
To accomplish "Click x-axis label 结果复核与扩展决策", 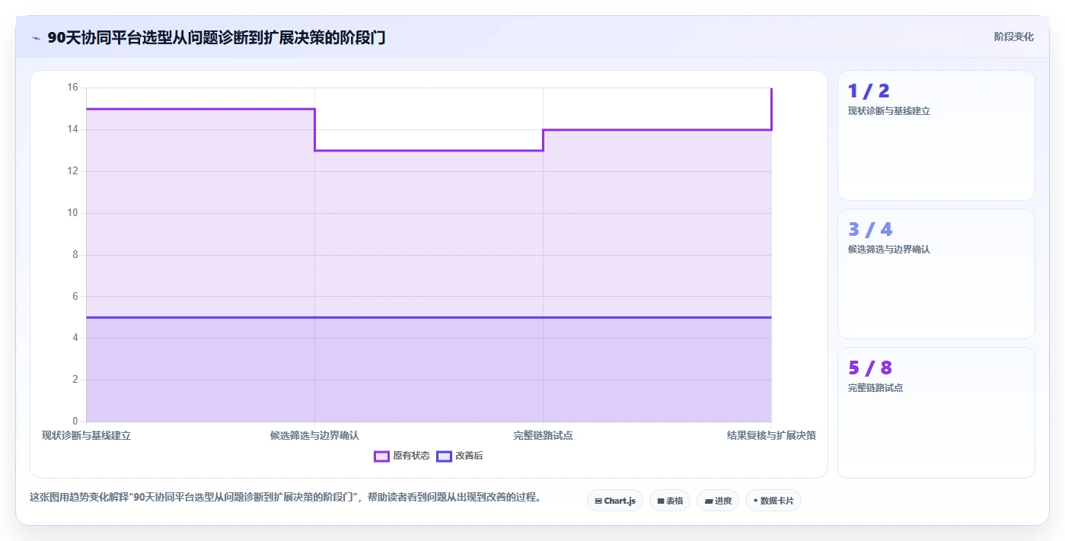I will (x=771, y=435).
